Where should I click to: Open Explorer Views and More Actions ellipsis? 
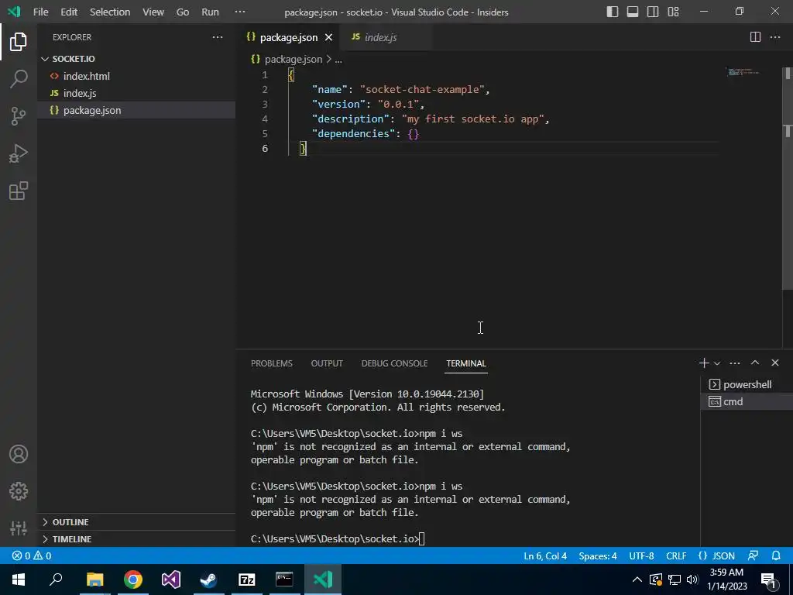(x=218, y=37)
